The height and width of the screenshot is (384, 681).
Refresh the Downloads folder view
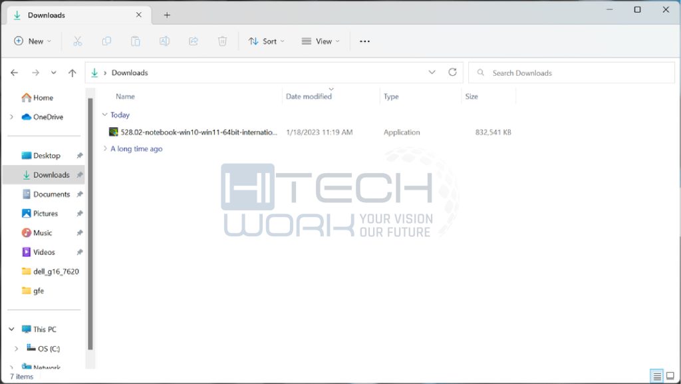(x=452, y=72)
